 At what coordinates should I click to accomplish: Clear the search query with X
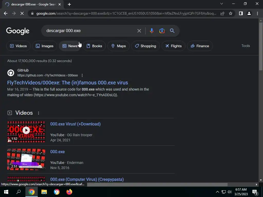pyautogui.click(x=139, y=31)
